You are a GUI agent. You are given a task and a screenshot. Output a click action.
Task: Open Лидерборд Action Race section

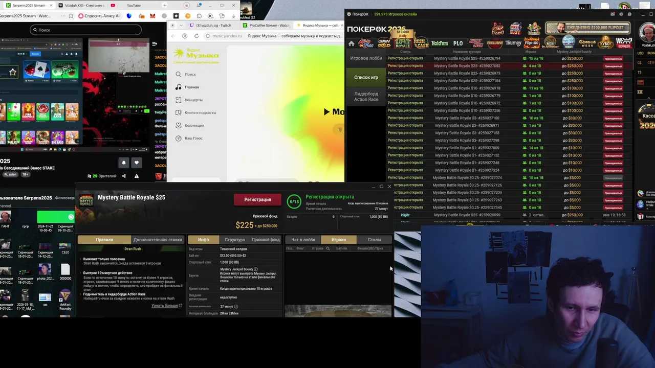click(x=366, y=97)
